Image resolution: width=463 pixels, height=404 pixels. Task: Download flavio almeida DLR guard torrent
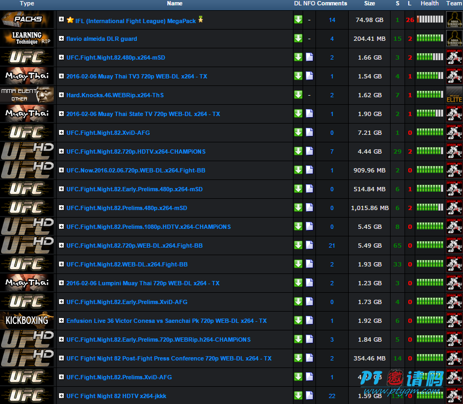[x=298, y=39]
